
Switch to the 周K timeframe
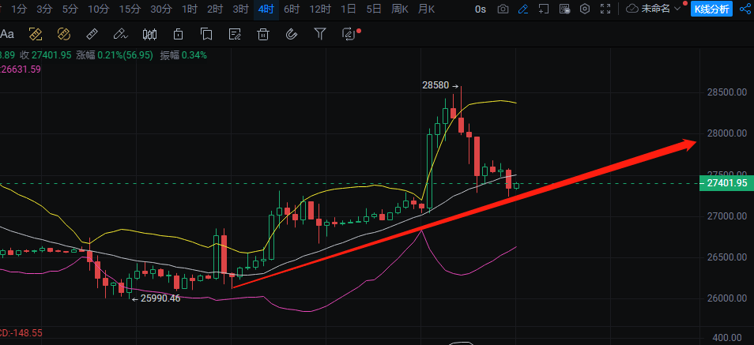400,9
